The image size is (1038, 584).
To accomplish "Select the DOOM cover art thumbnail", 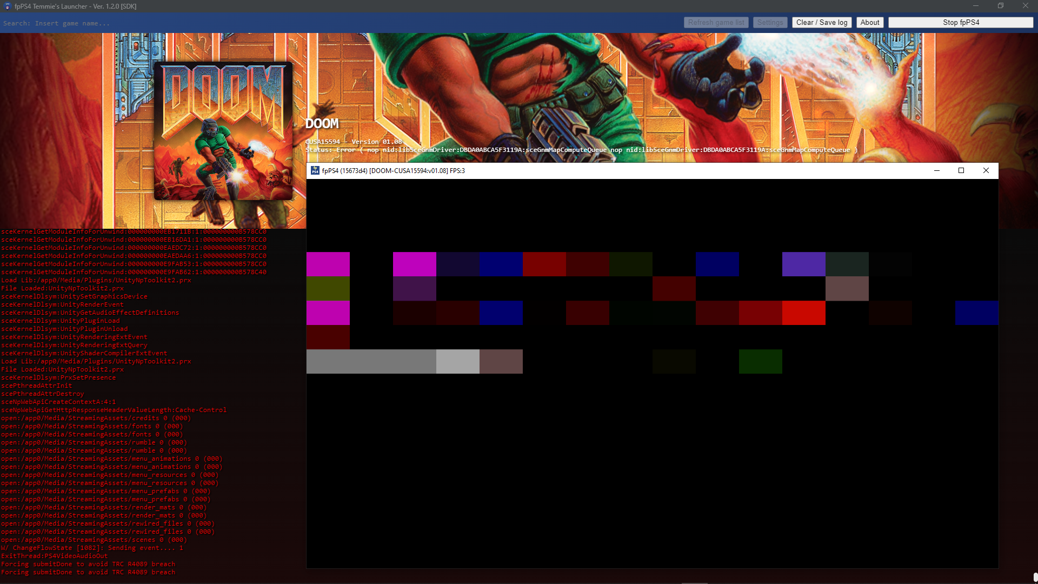I will 223,130.
